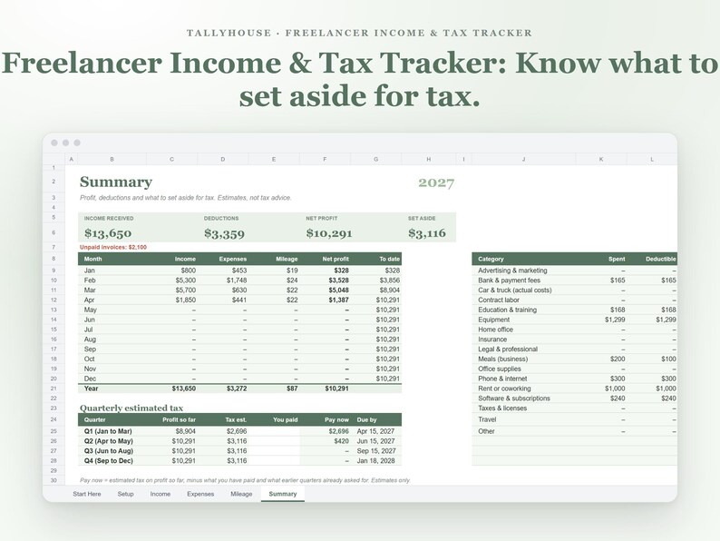The image size is (720, 541).
Task: Select due date Jan 18, 2028
Action: (x=375, y=460)
